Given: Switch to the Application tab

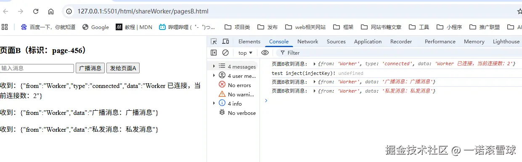Looking at the screenshot, I should (x=368, y=41).
